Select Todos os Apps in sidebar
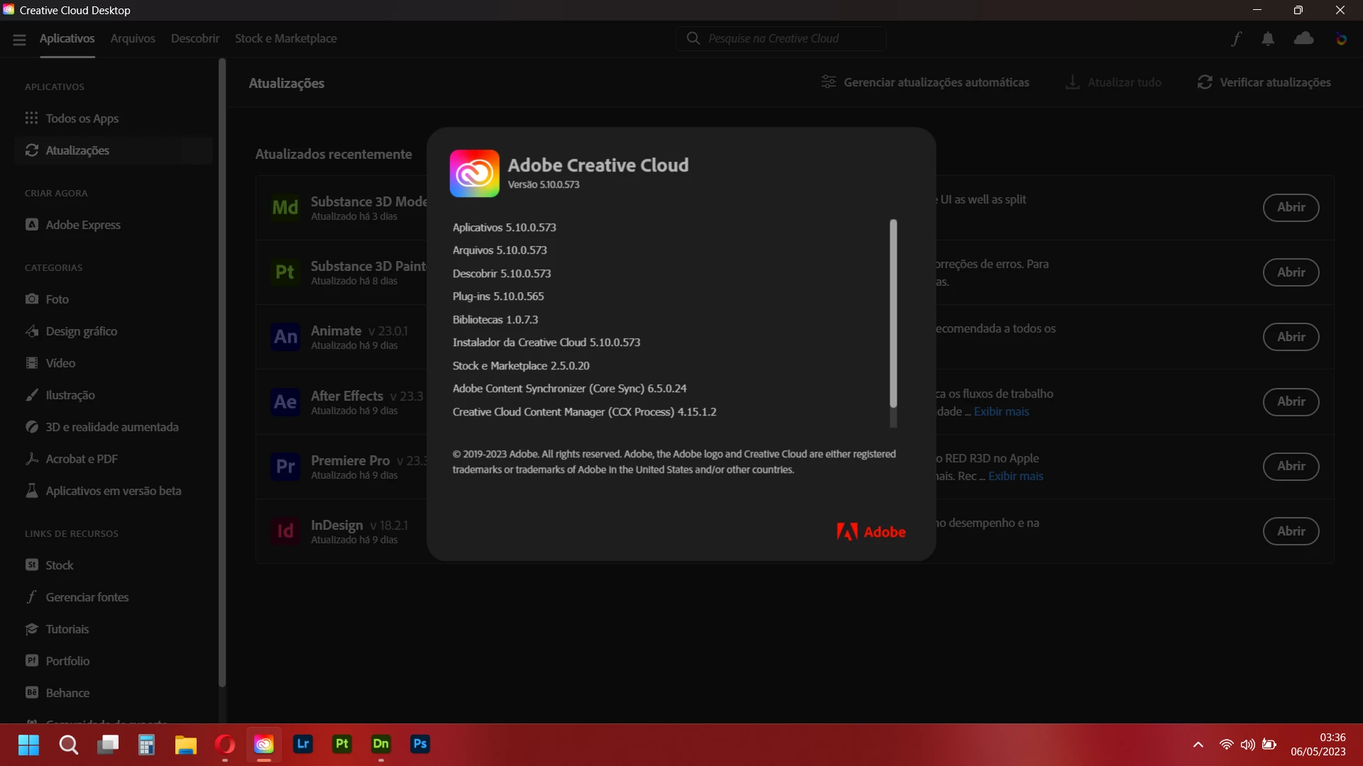This screenshot has width=1363, height=766. pos(82,118)
